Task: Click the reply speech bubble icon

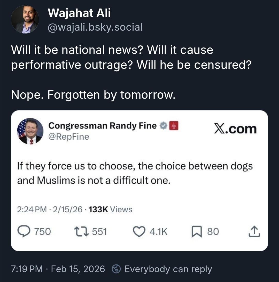Action: tap(25, 231)
